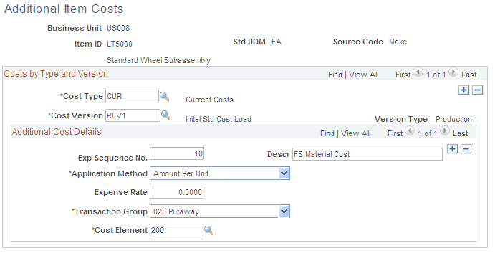
Task: Click Find in Additional Cost Details
Action: (327, 133)
